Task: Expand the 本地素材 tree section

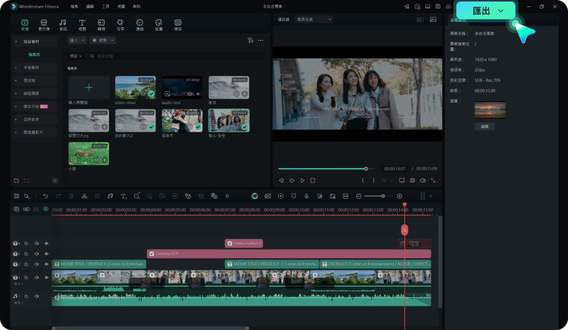Action: pos(16,68)
